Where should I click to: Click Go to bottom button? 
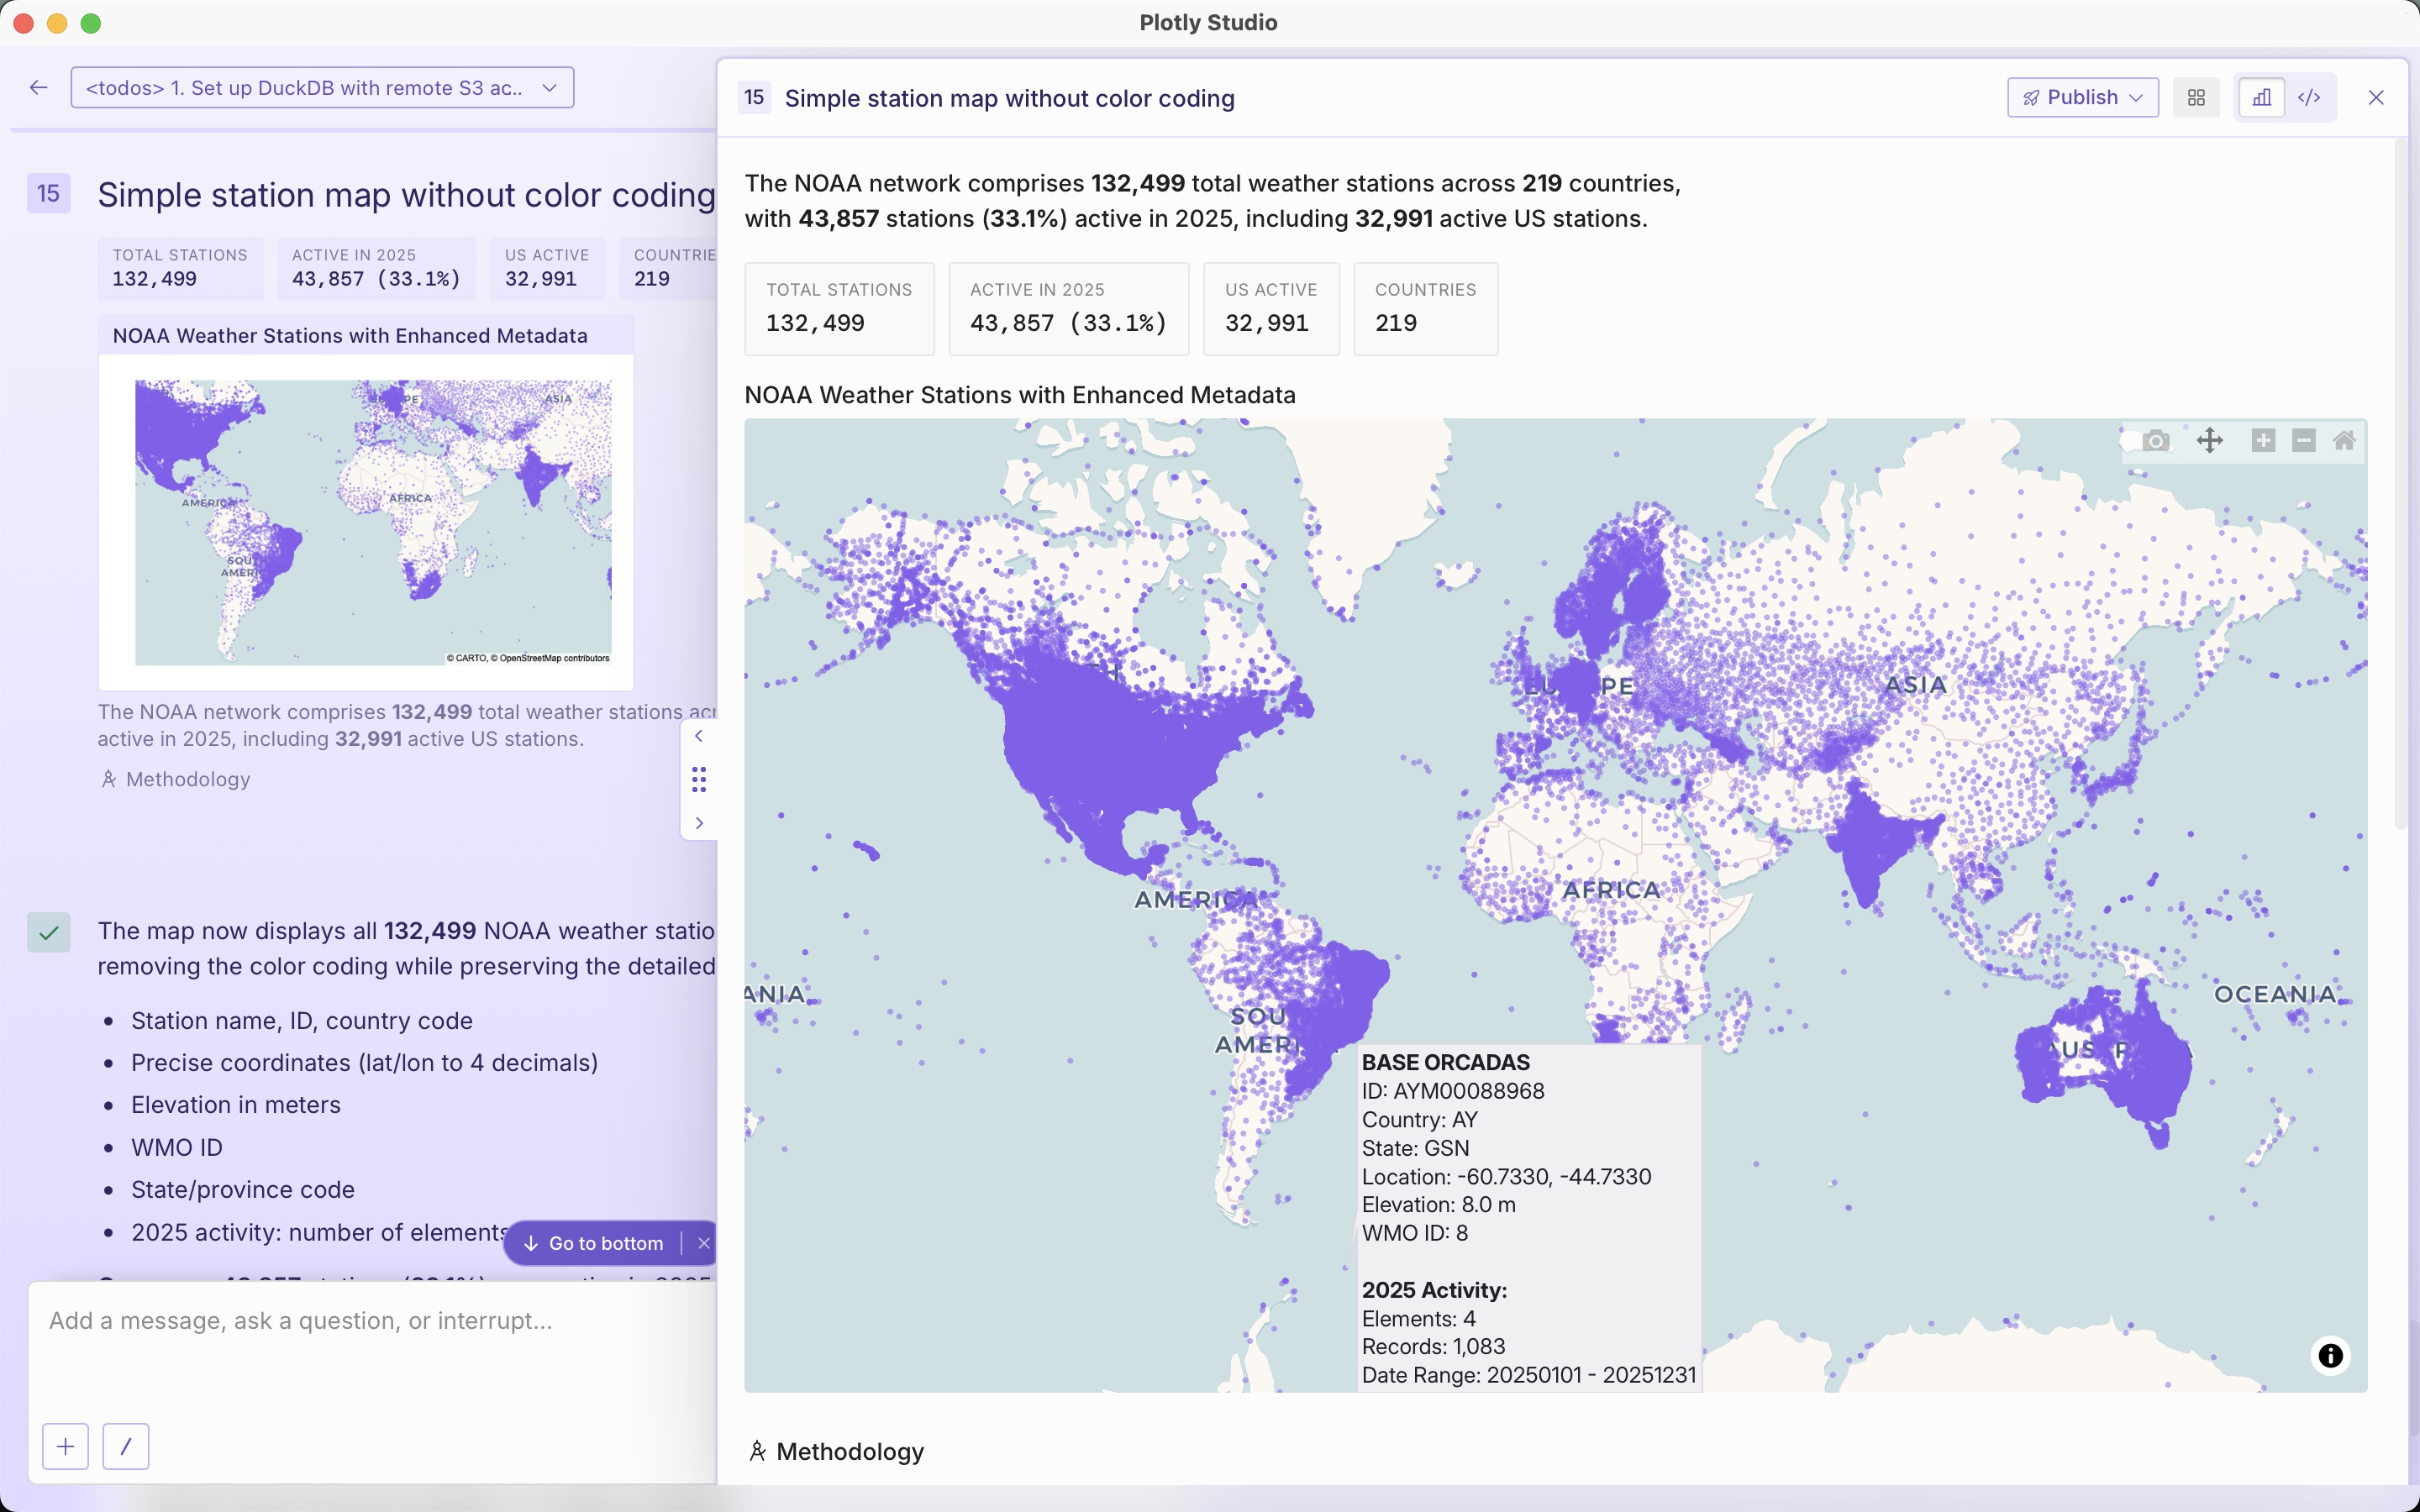pos(594,1243)
